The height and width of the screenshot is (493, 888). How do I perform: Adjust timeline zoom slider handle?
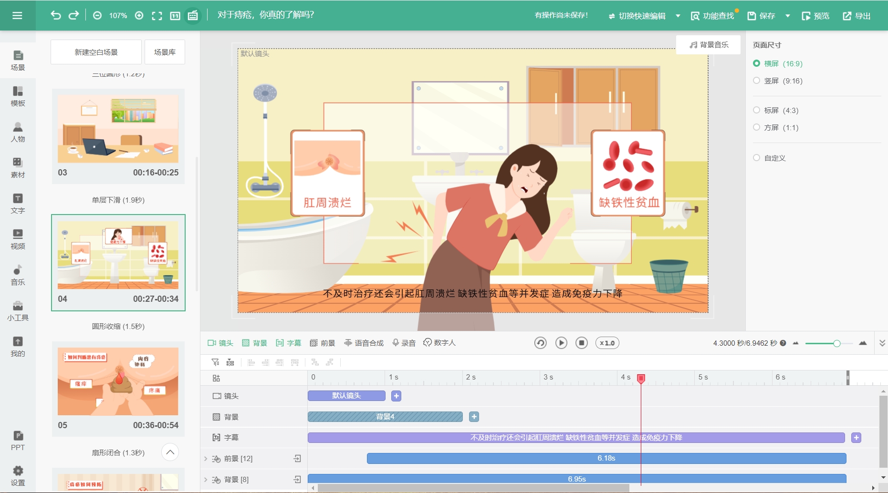(x=836, y=343)
